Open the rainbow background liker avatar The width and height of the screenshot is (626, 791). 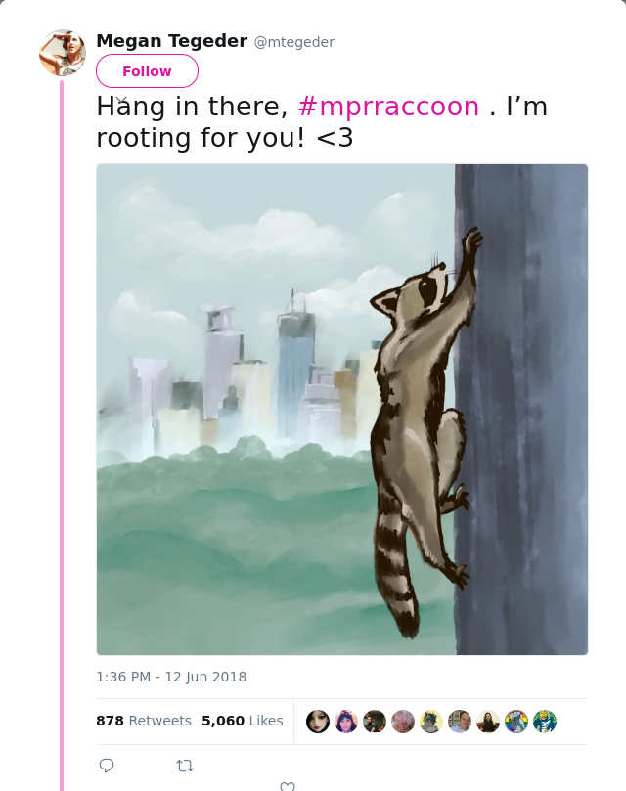pyautogui.click(x=515, y=722)
